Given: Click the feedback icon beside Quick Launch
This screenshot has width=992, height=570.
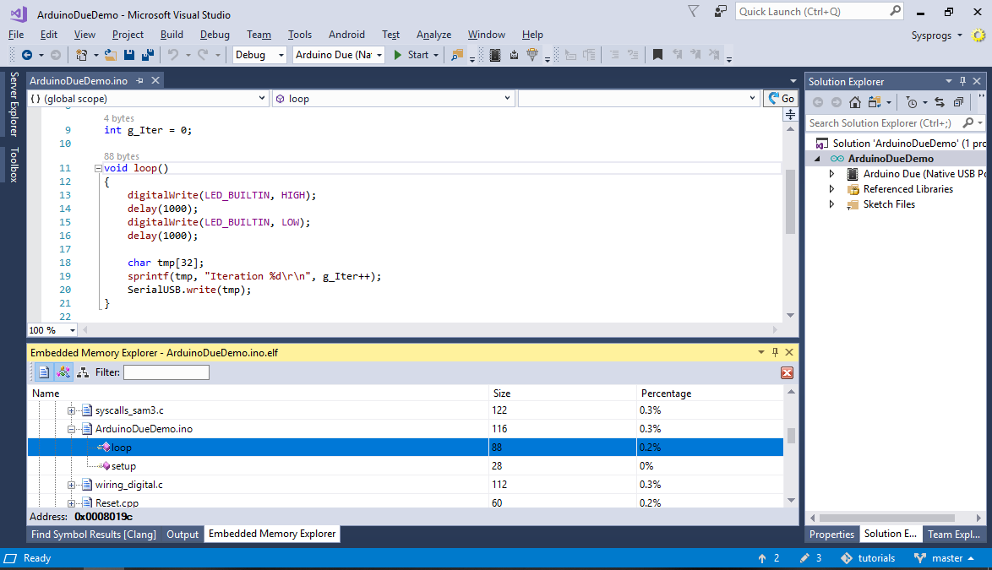Looking at the screenshot, I should pos(720,11).
